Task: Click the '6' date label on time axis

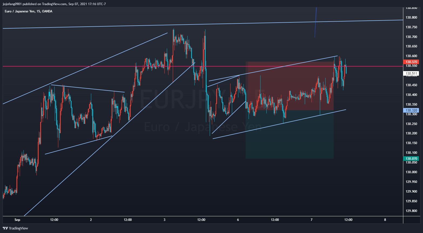Action: coord(238,220)
